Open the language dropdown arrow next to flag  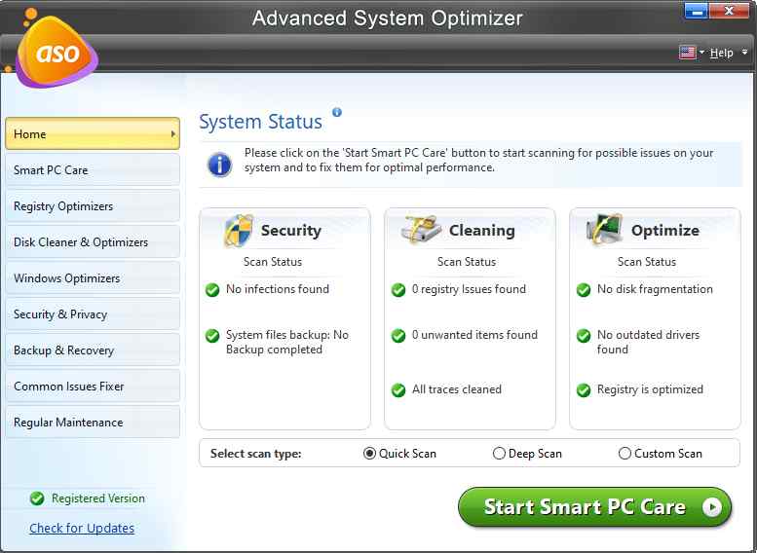pyautogui.click(x=702, y=52)
